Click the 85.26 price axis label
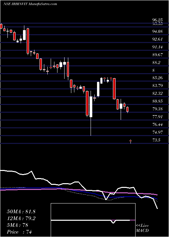Viewport: 169px width, 237px height. pyautogui.click(x=157, y=78)
